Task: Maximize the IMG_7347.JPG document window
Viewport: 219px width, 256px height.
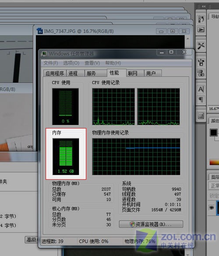Action: pyautogui.click(x=173, y=31)
